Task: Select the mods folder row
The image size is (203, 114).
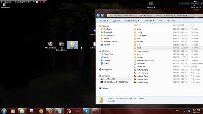Action: 168,48
